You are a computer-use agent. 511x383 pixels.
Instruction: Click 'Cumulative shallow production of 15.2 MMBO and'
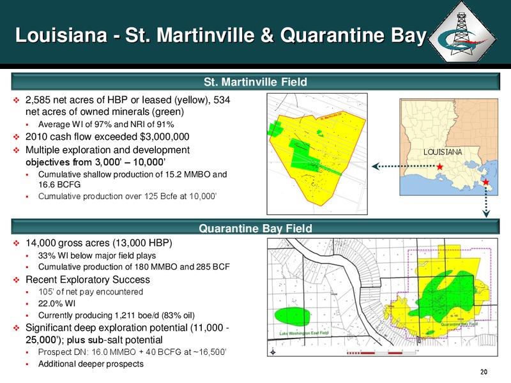[x=132, y=174]
